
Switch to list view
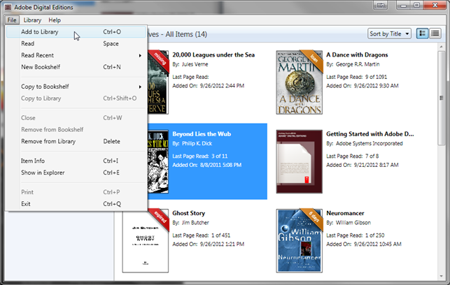435,34
